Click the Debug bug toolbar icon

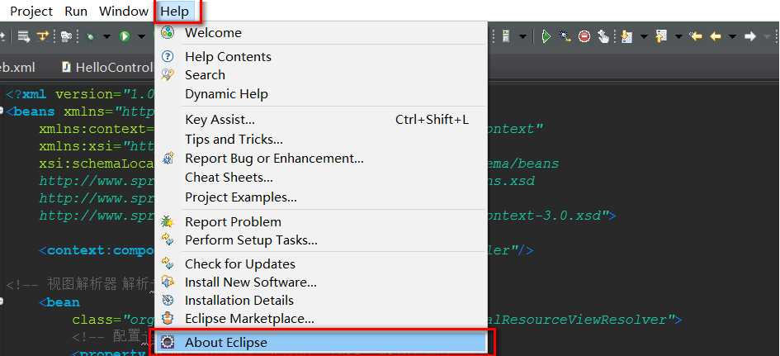coord(91,36)
